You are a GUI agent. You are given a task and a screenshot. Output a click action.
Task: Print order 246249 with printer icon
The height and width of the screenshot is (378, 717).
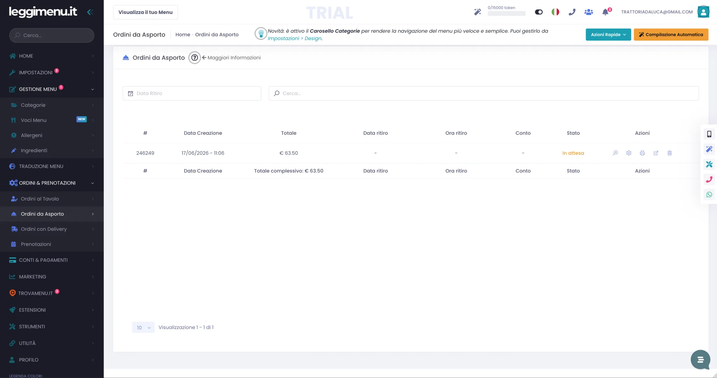coord(642,153)
